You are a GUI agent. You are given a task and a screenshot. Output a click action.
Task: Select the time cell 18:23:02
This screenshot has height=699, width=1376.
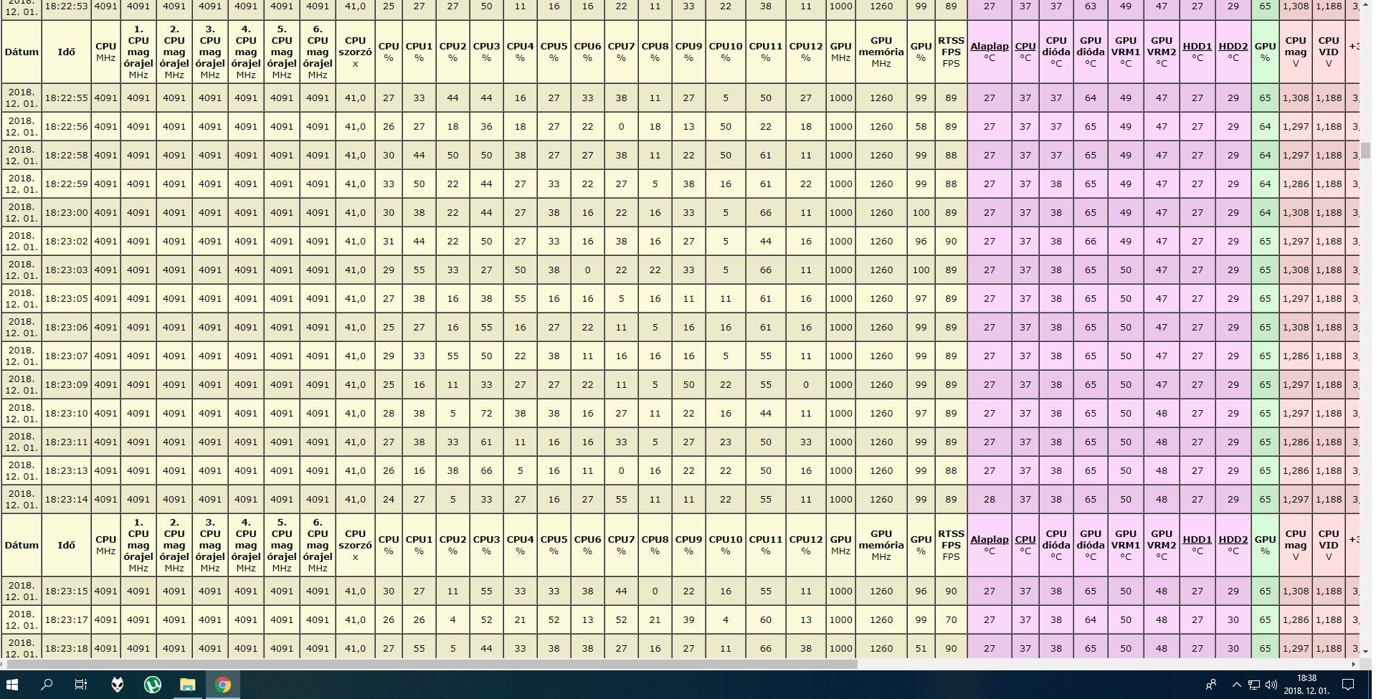click(x=66, y=241)
